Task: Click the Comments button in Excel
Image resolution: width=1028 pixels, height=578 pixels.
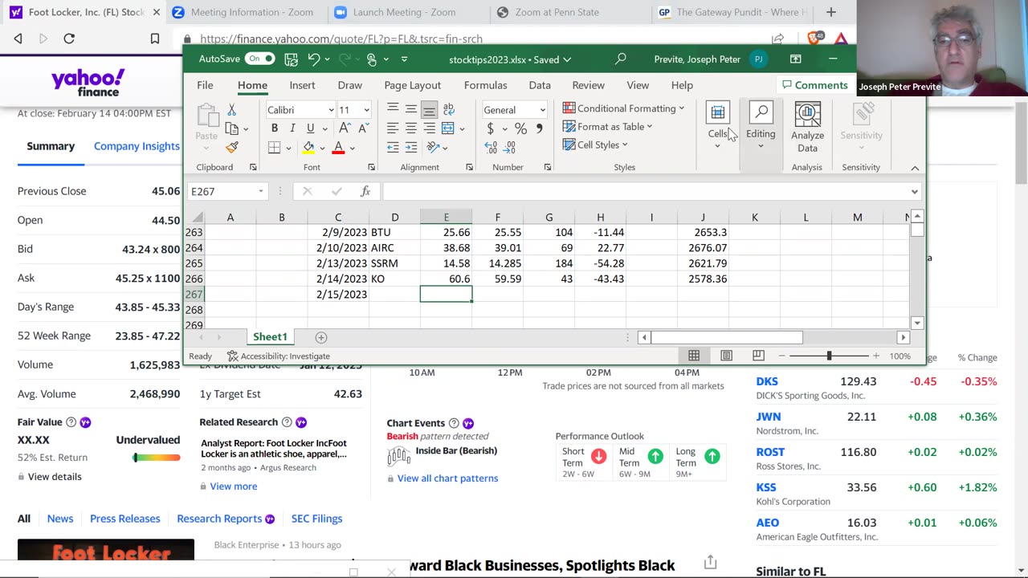Action: click(x=814, y=85)
